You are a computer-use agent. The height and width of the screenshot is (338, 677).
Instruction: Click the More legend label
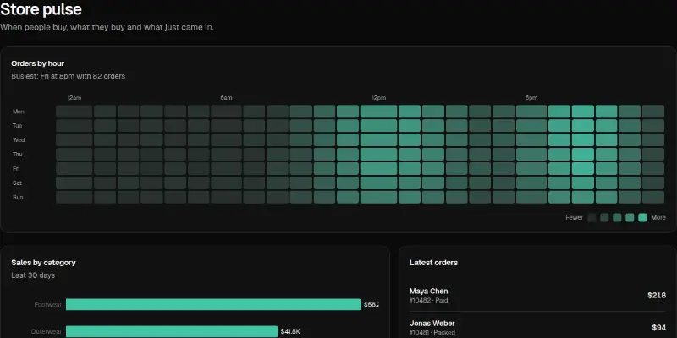click(658, 218)
